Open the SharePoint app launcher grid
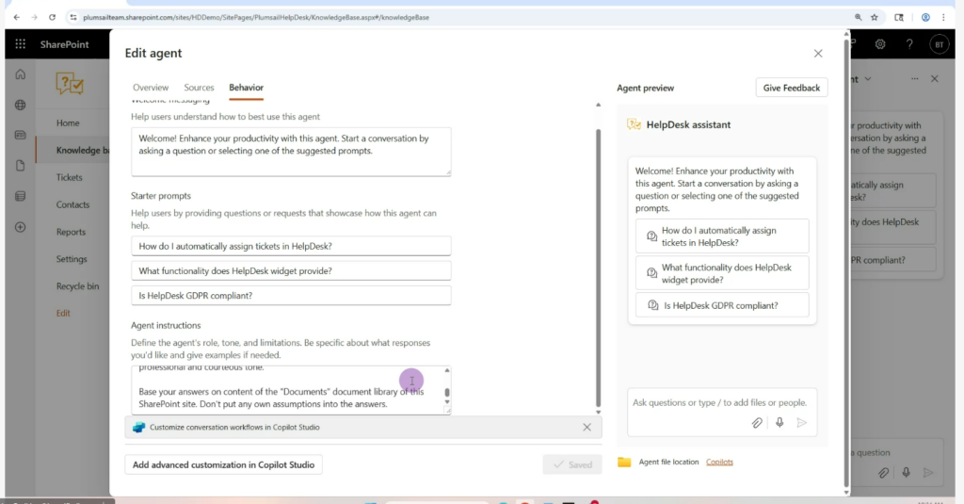Image resolution: width=964 pixels, height=504 pixels. (x=21, y=44)
